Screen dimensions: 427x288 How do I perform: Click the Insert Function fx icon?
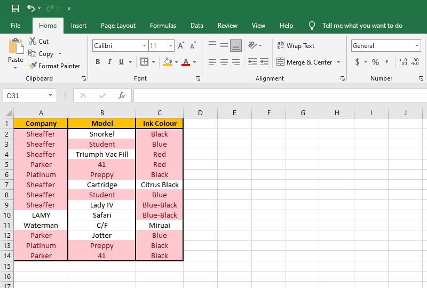point(122,95)
